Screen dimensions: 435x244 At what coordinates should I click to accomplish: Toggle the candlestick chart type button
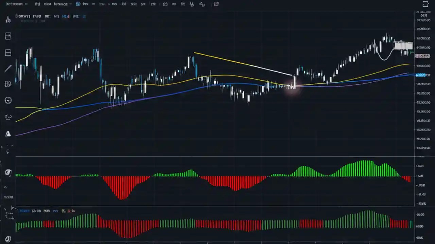78,4
